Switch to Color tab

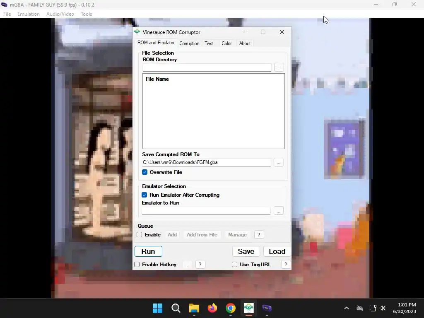226,43
